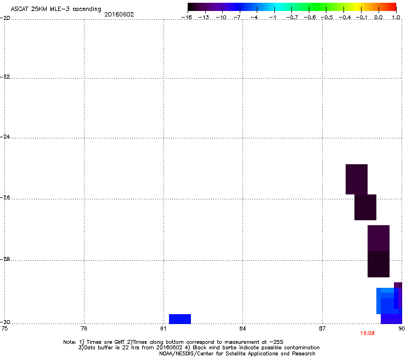Click the colorbar gradient legend
The width and height of the screenshot is (406, 357).
[x=292, y=7]
